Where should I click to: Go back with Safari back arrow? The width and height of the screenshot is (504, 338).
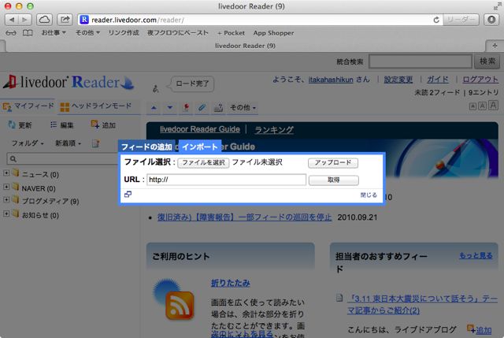(12, 20)
